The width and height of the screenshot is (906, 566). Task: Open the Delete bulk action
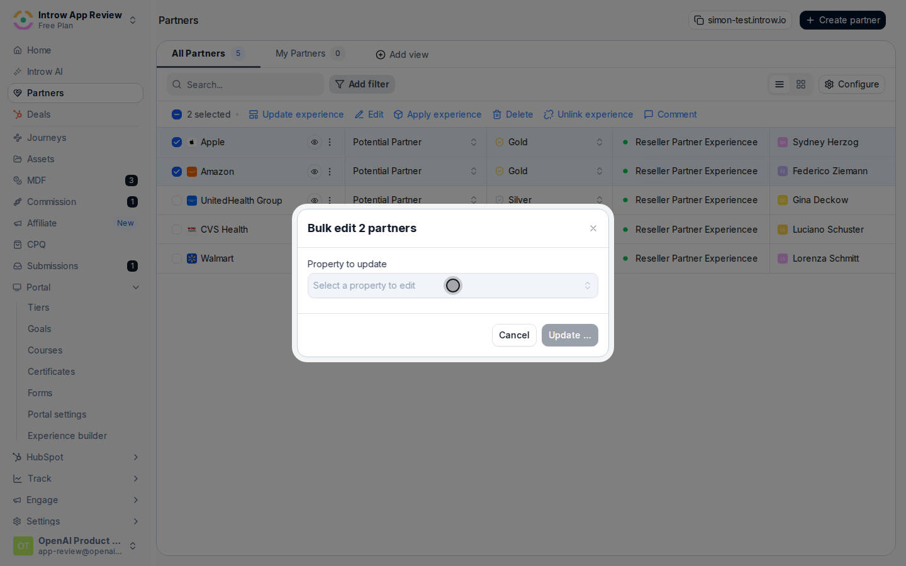click(x=513, y=114)
